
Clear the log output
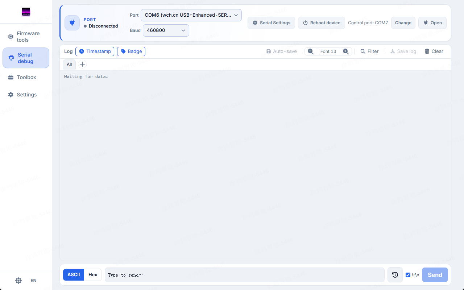click(x=434, y=51)
